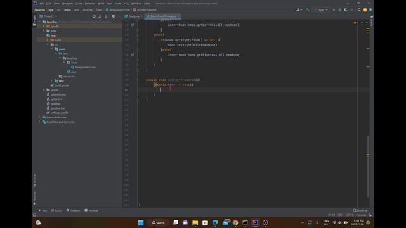Open Microsoft Edge from taskbar
The image size is (406, 228).
click(215, 222)
